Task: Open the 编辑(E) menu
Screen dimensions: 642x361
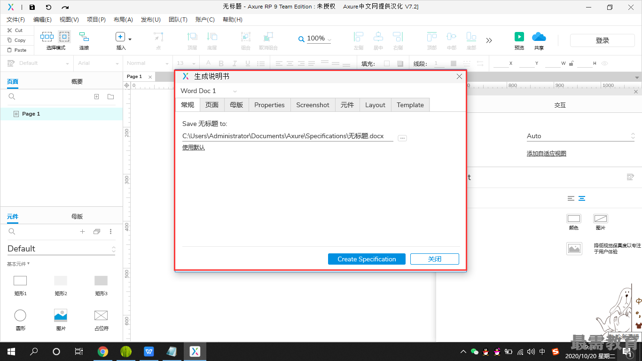Action: pyautogui.click(x=42, y=19)
